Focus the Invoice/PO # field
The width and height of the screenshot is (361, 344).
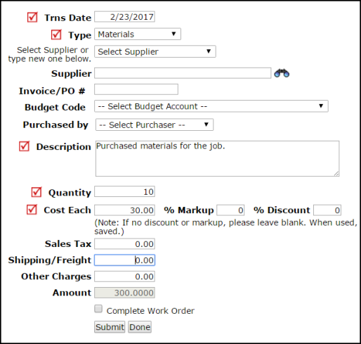click(x=136, y=89)
